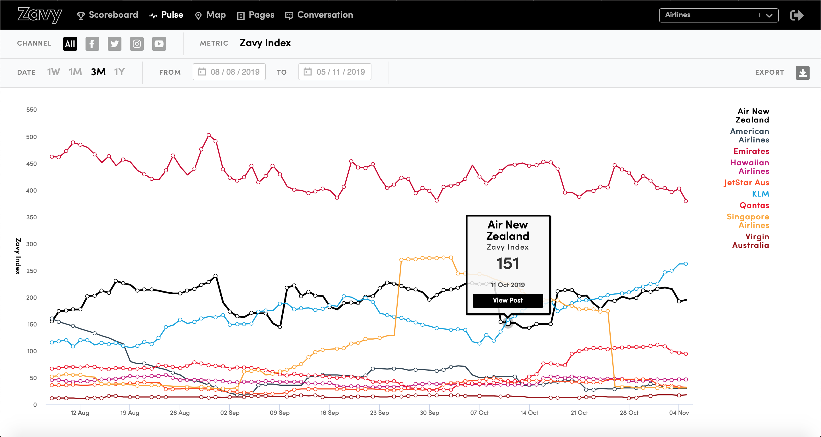Click the Zavy logo
Screen dimensions: 821x437
pos(40,15)
